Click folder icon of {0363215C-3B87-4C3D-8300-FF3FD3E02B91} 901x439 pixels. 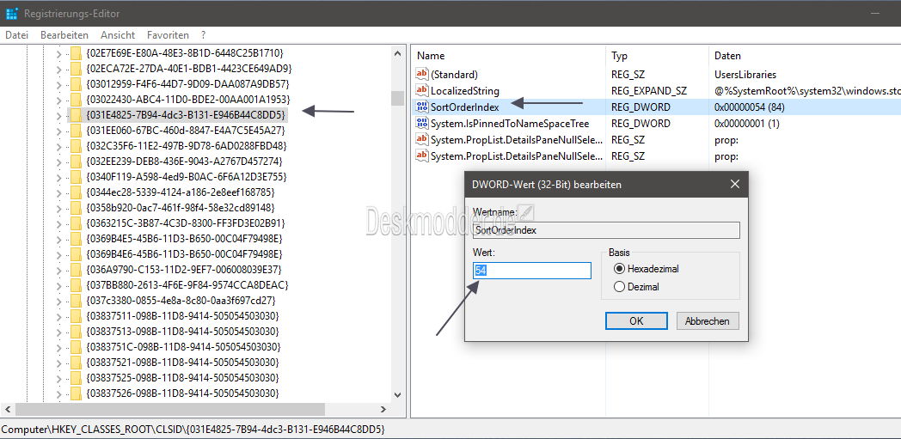76,223
